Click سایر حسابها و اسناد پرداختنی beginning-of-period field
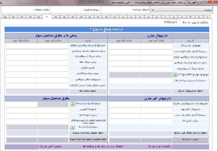 coord(21,52)
